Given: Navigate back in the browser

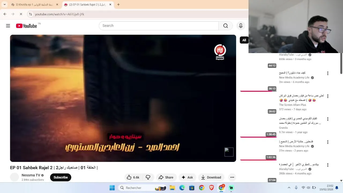Looking at the screenshot, I should tap(5, 14).
